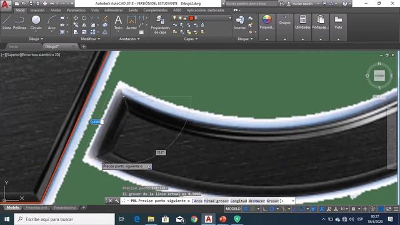
Task: Click the ViewCube SUPERIOR face
Action: 379,76
